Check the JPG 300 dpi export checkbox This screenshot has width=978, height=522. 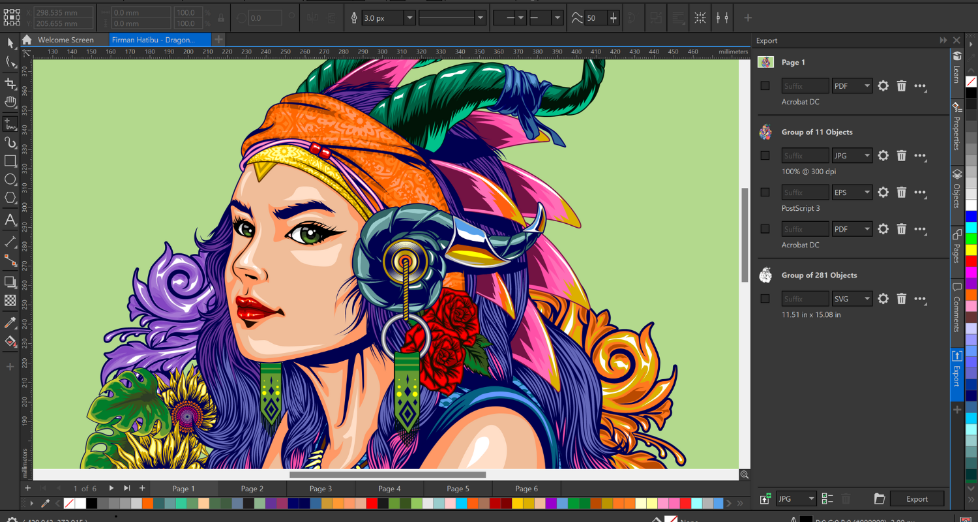click(x=765, y=155)
